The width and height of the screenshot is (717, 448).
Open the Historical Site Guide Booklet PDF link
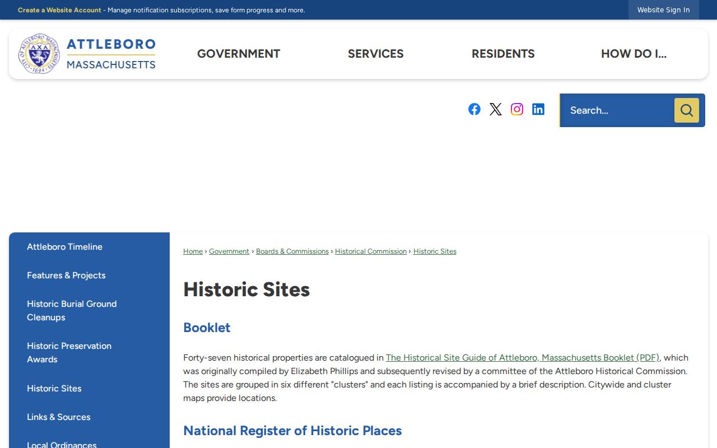pyautogui.click(x=523, y=358)
